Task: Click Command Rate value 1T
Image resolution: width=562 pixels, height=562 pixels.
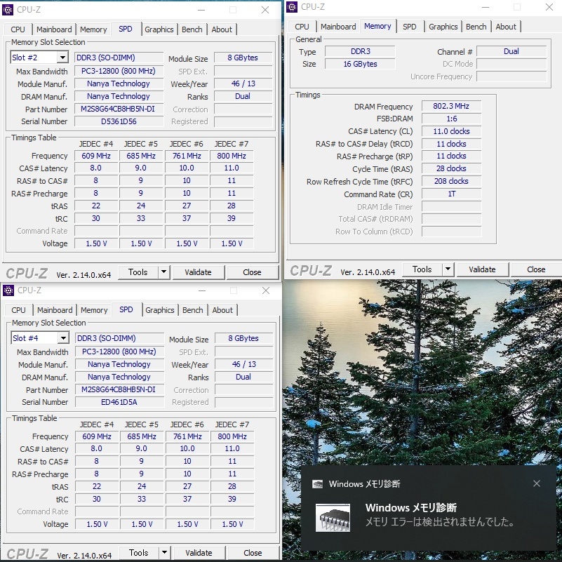Action: click(451, 194)
